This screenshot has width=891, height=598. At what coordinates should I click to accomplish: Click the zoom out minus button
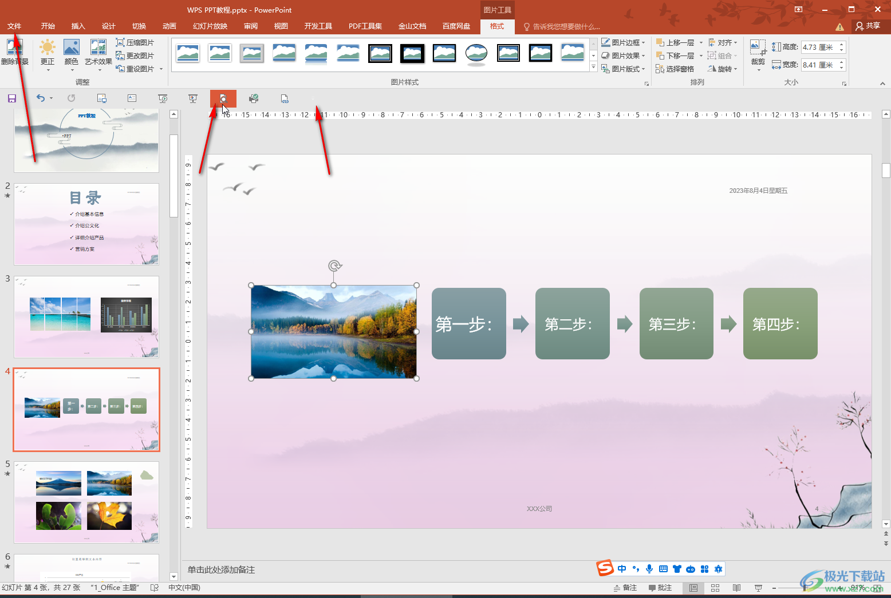[774, 588]
